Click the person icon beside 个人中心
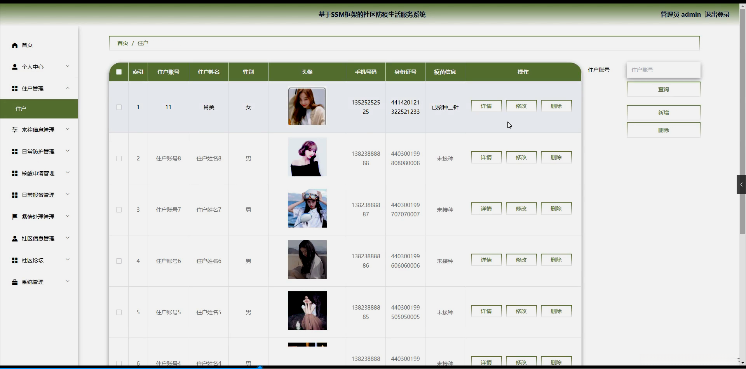Screen dimensions: 746x369 [15, 67]
